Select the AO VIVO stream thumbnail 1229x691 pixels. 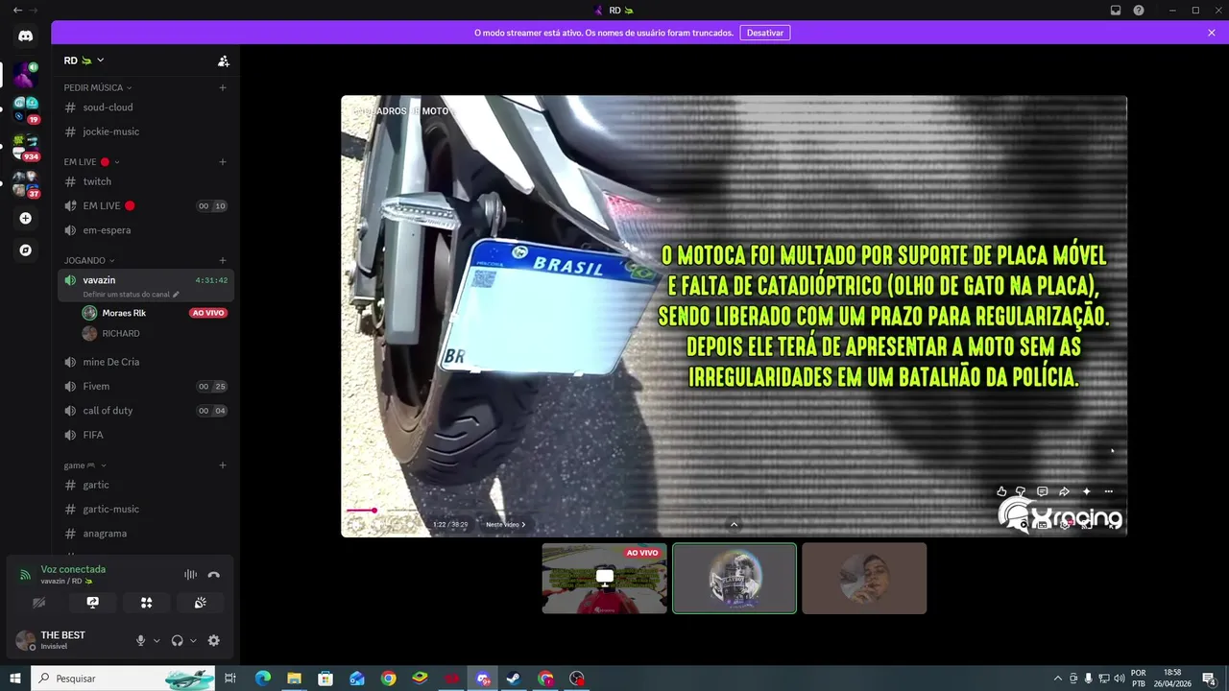click(604, 579)
